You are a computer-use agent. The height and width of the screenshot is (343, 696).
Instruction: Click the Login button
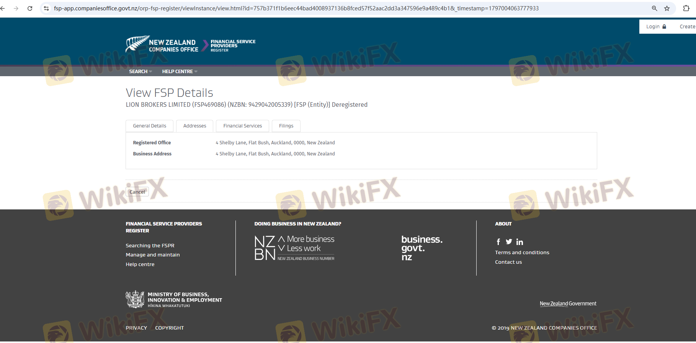[x=656, y=27]
